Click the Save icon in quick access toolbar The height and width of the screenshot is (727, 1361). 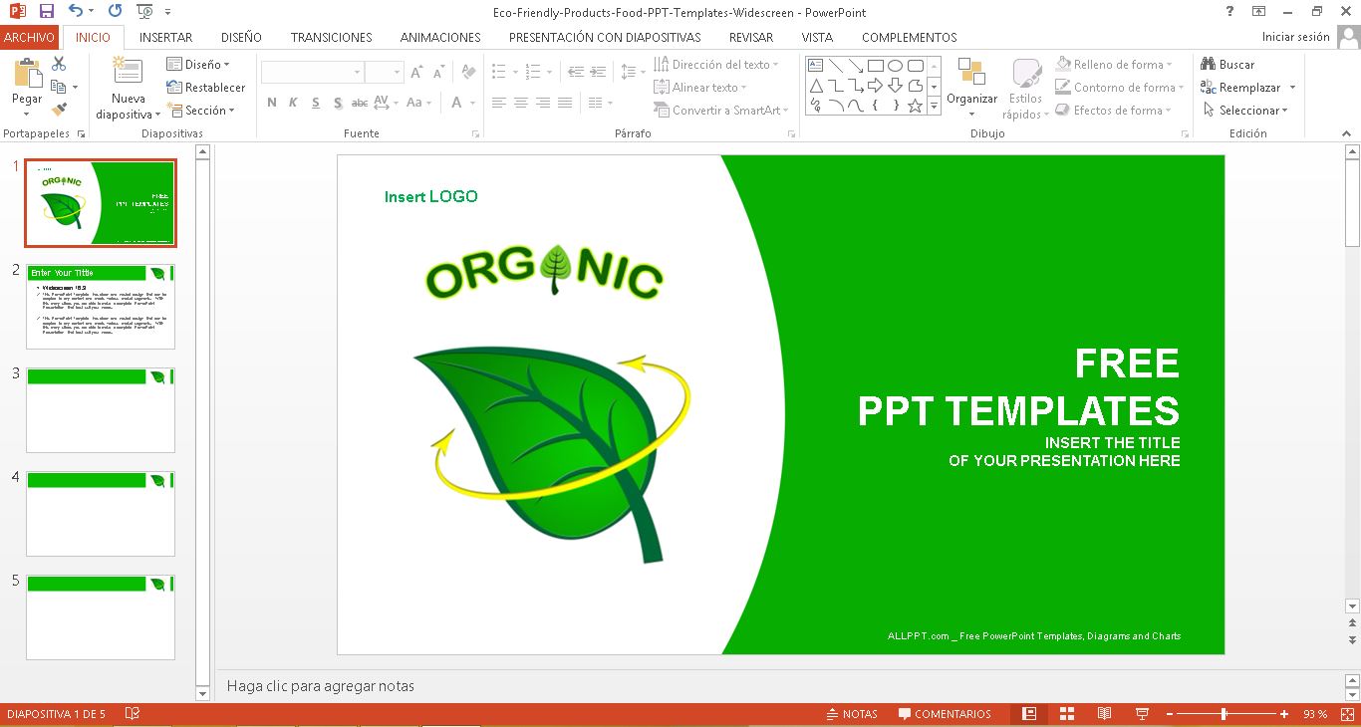pos(47,12)
